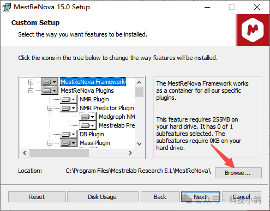Screen dimensions: 270x211
Task: Select Mestrelab Pre tree item
Action: tap(117, 125)
